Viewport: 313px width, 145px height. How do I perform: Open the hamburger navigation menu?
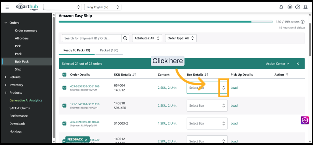pos(7,7)
